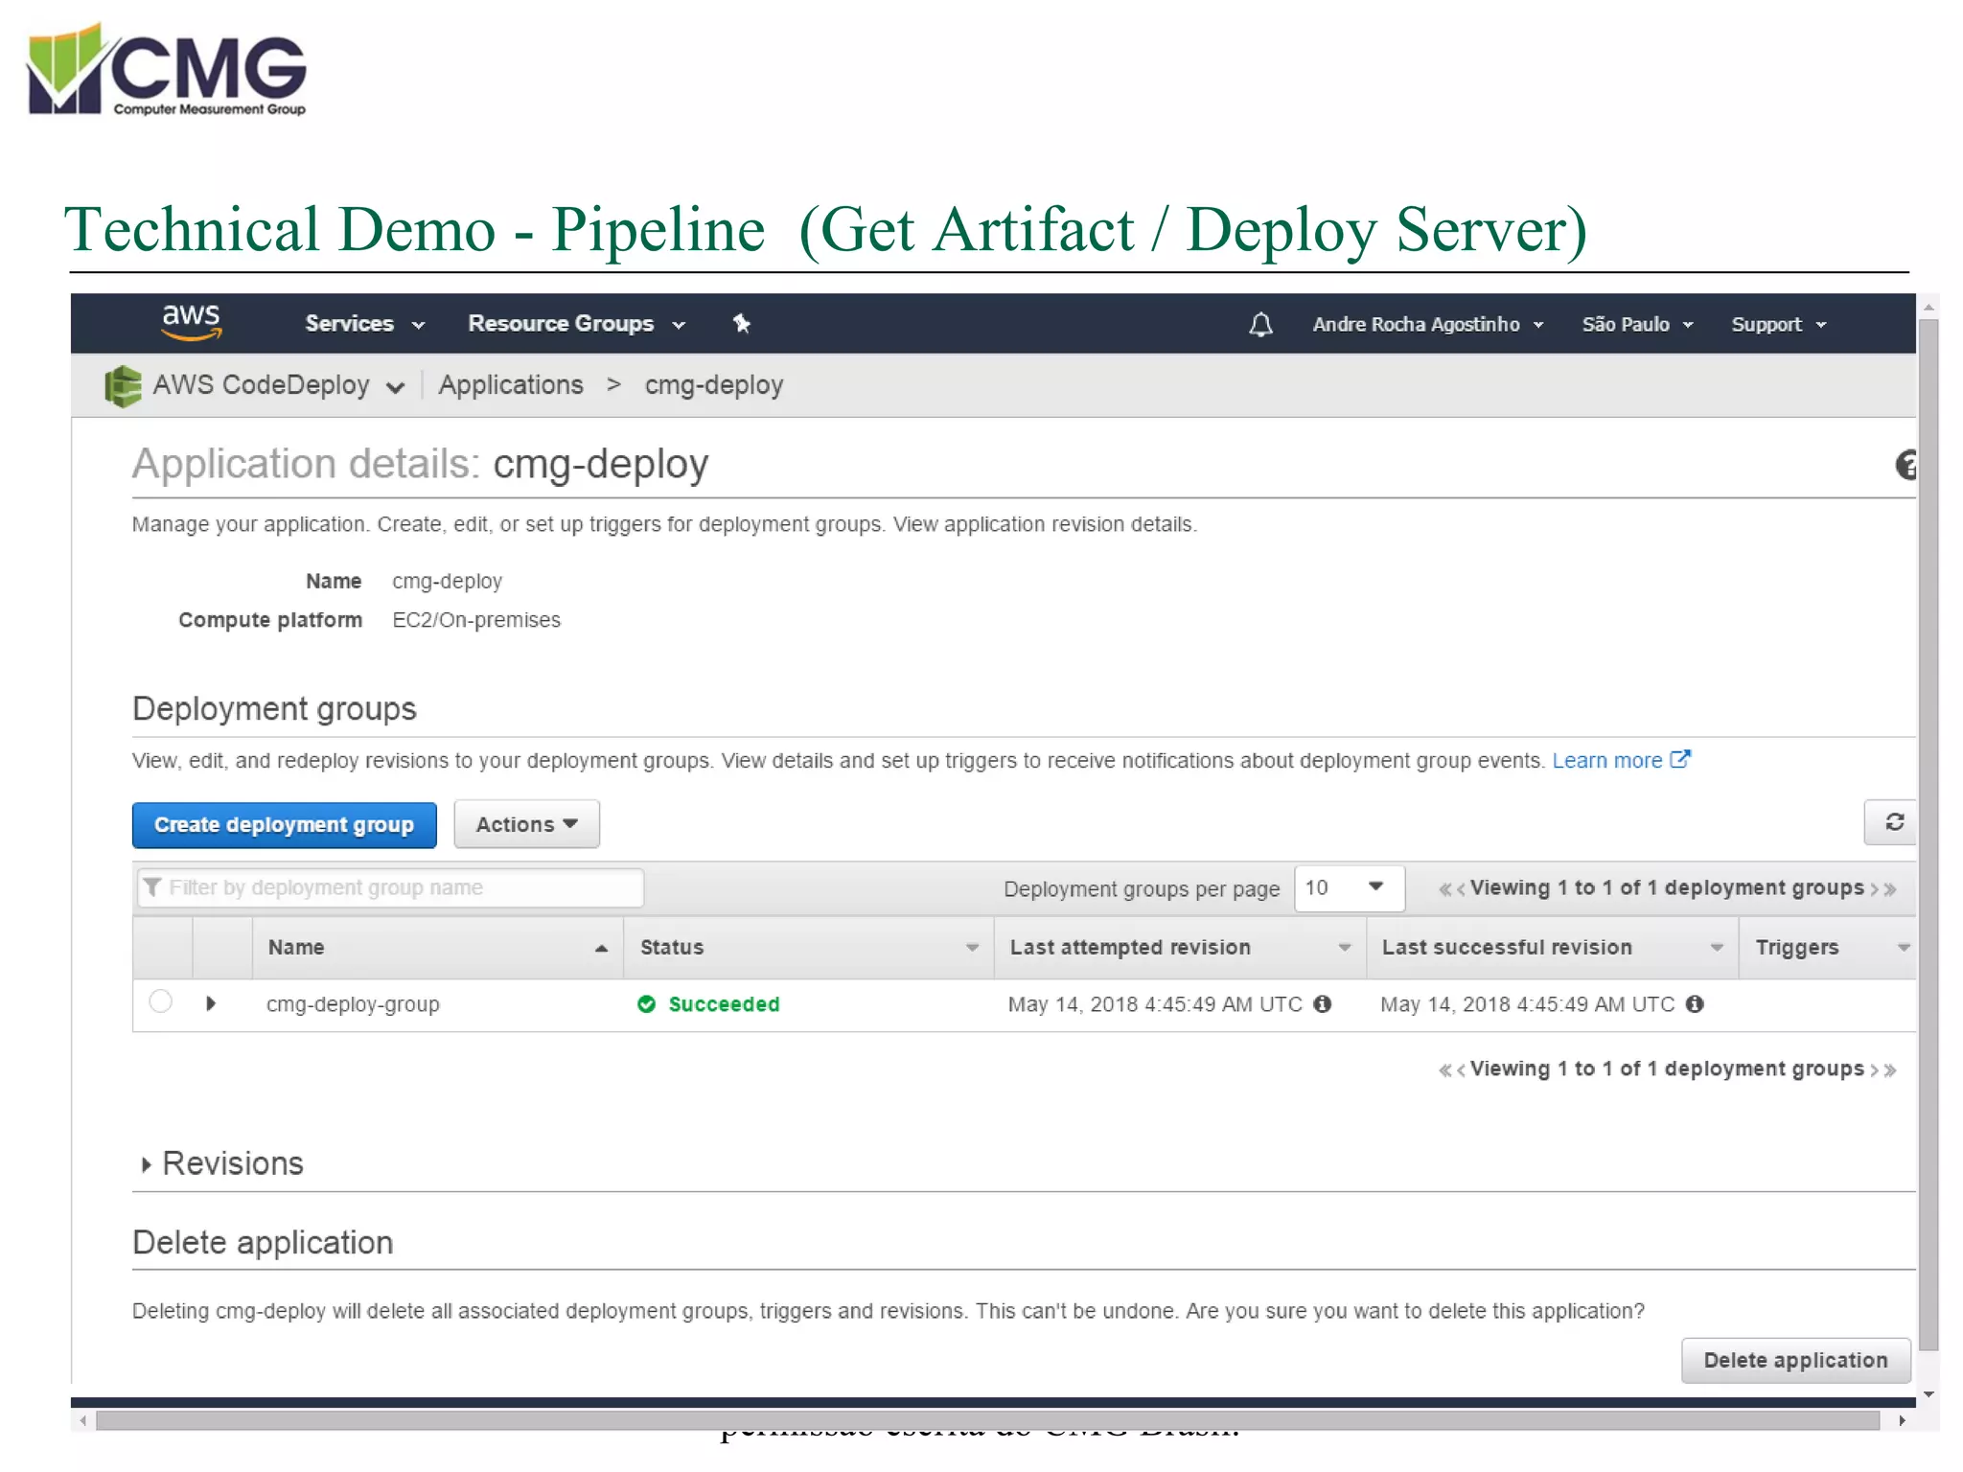Sort by the Triggers column header
Image resolution: width=1963 pixels, height=1472 pixels.
(x=1829, y=948)
